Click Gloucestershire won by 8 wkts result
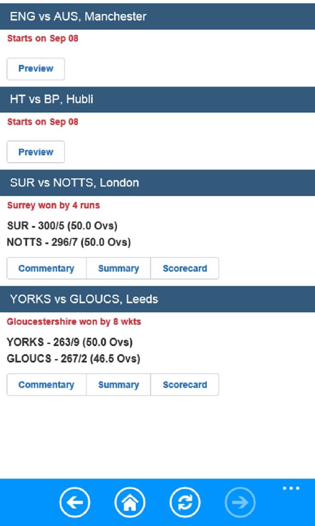This screenshot has width=315, height=526. click(x=74, y=321)
